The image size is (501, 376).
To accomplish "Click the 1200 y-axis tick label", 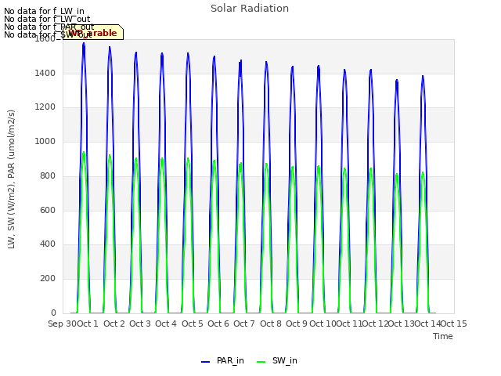I will click(x=45, y=107).
